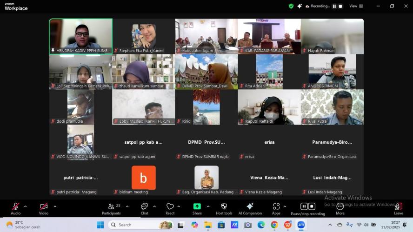413x232 pixels.
Task: Expand video options arrow next to Video
Action: pyautogui.click(x=55, y=206)
